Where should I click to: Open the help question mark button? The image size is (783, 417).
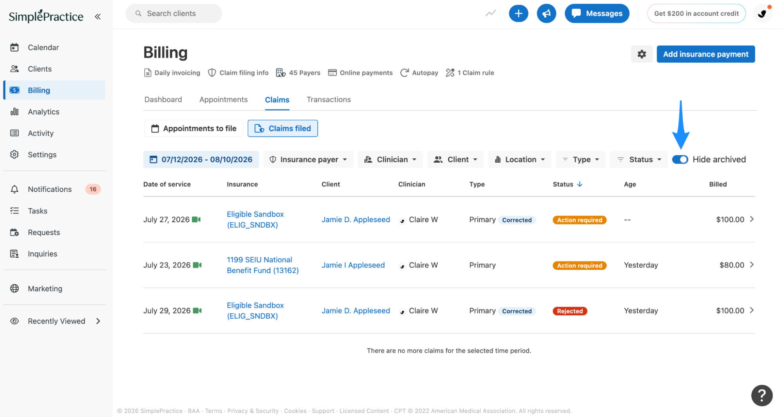pyautogui.click(x=762, y=395)
